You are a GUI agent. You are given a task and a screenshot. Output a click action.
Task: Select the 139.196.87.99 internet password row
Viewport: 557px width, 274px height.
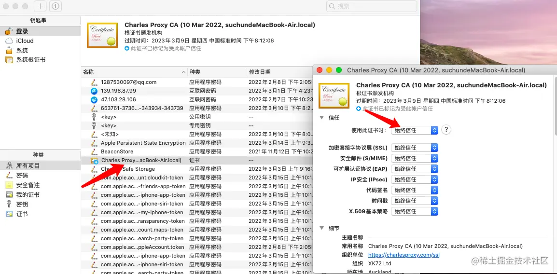(x=197, y=91)
